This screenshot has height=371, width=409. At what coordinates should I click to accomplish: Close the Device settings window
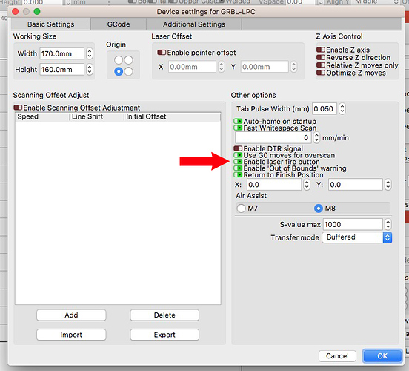click(15, 11)
